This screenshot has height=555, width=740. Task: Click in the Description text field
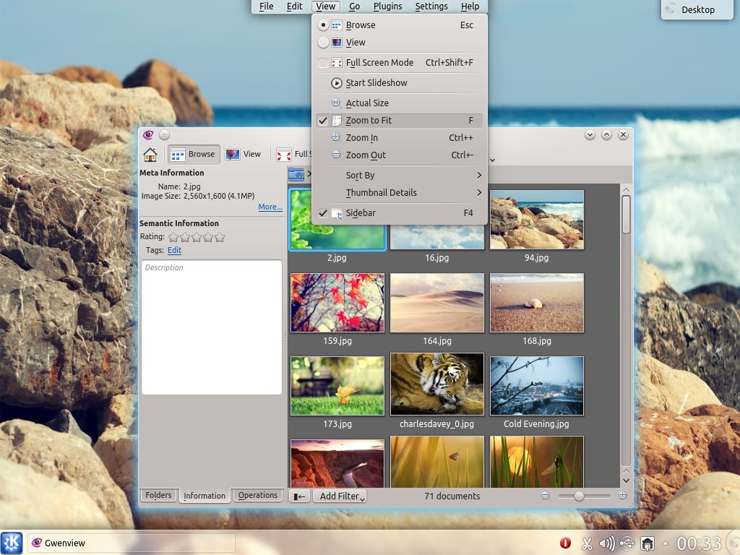[x=212, y=327]
